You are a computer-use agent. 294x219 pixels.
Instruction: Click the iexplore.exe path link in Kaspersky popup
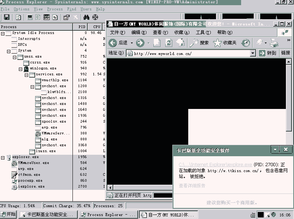tap(215, 165)
